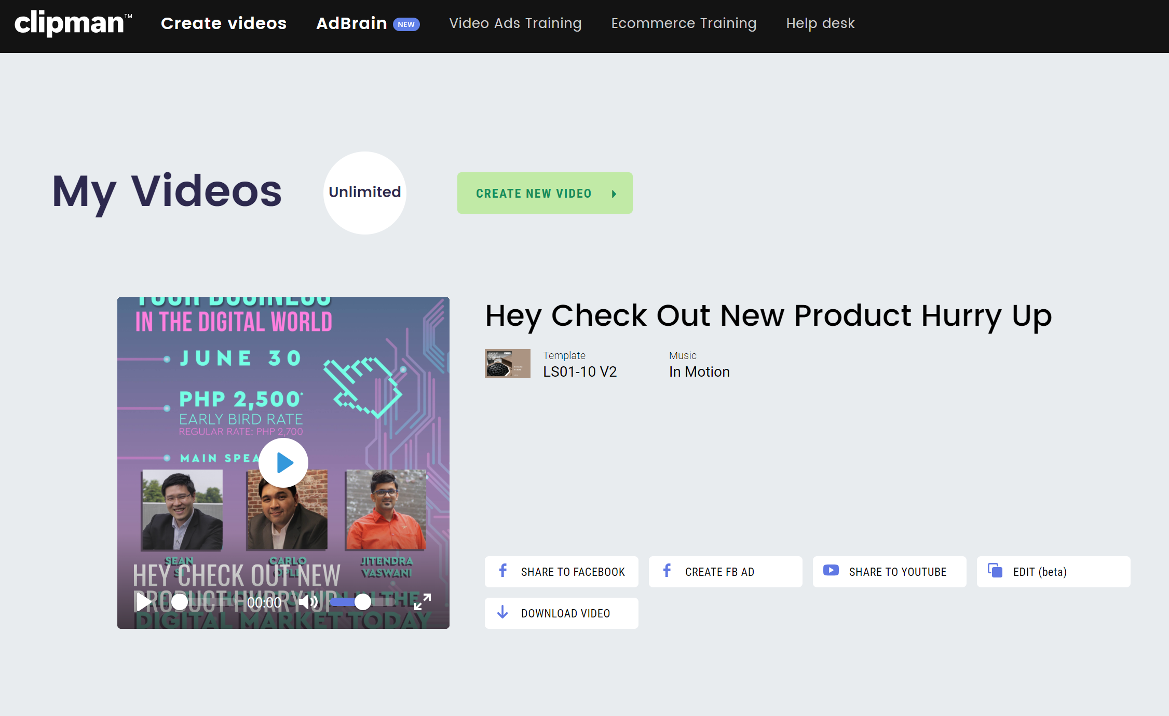Open the Create videos menu item
The height and width of the screenshot is (716, 1169).
224,23
